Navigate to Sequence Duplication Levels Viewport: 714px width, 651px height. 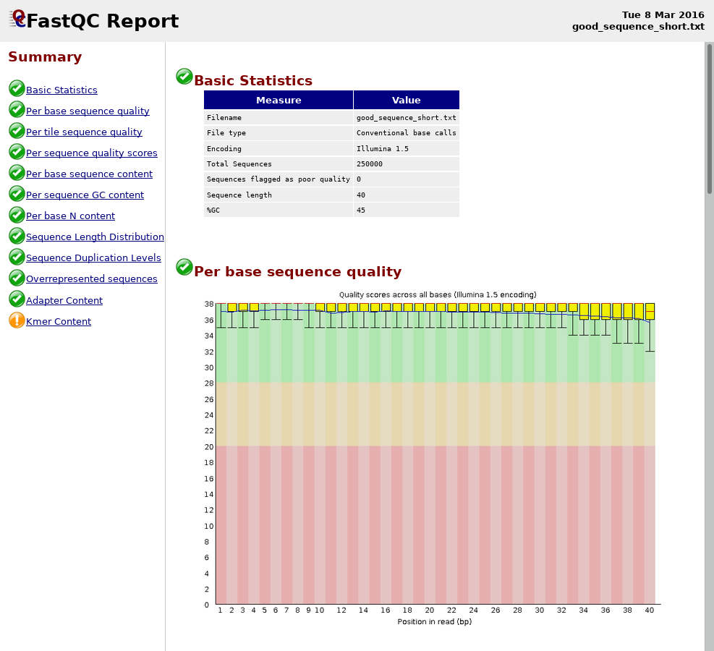click(x=93, y=258)
